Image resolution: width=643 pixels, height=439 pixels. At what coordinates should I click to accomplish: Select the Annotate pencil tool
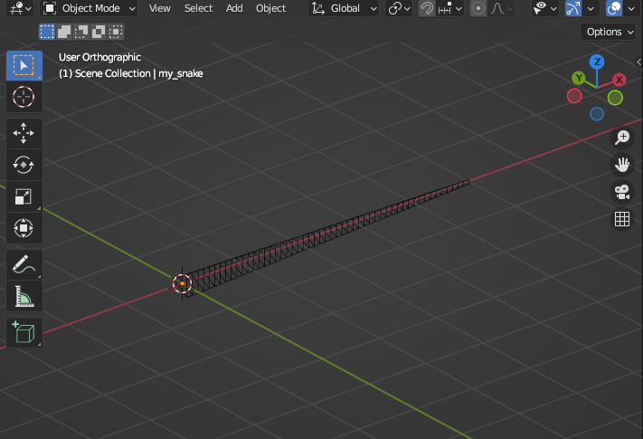(x=24, y=264)
